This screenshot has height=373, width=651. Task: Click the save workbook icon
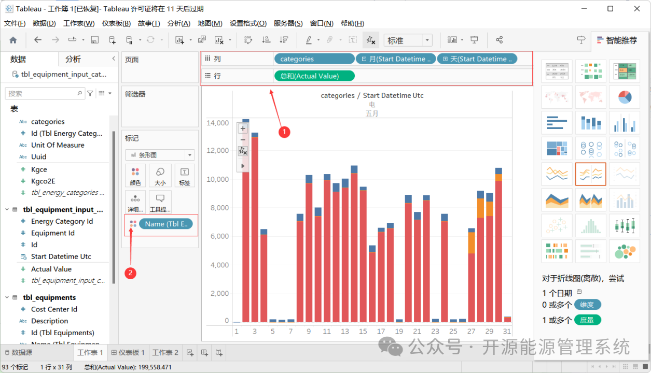click(94, 40)
